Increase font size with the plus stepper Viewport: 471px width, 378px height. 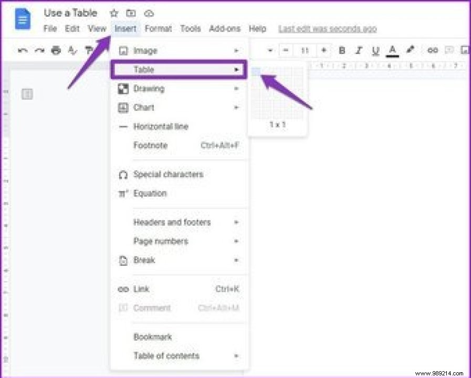pos(324,50)
